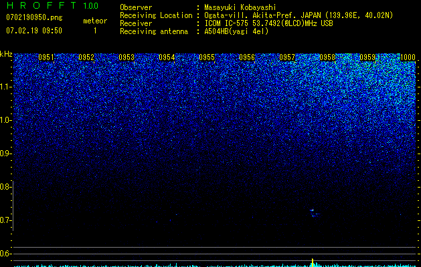Click the 0.8 kHz frequency label

(x=5, y=187)
